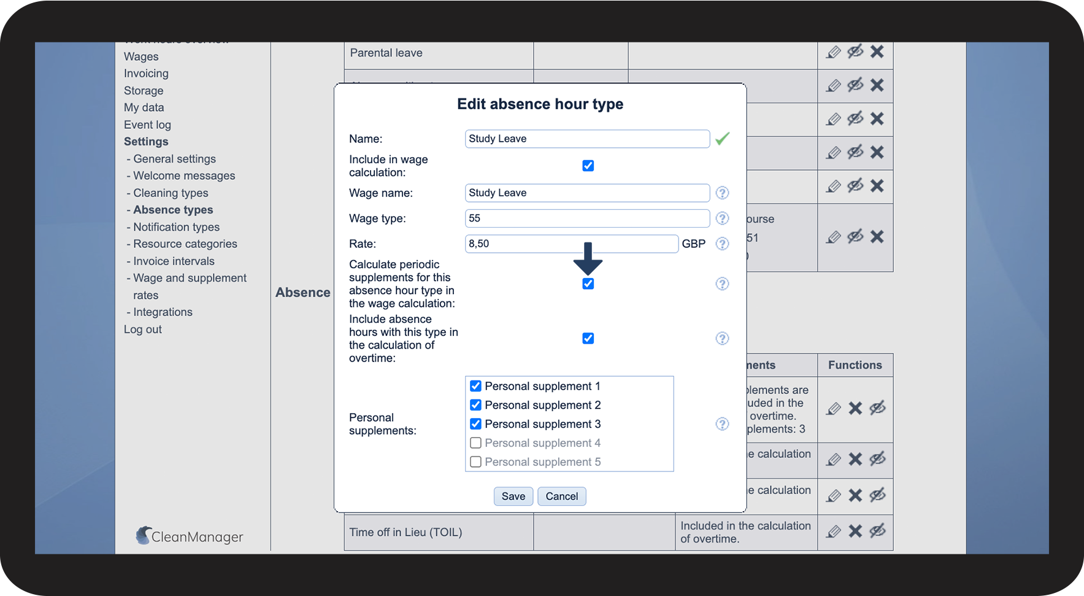Open Storage in the sidebar
Image resolution: width=1084 pixels, height=596 pixels.
click(x=144, y=91)
